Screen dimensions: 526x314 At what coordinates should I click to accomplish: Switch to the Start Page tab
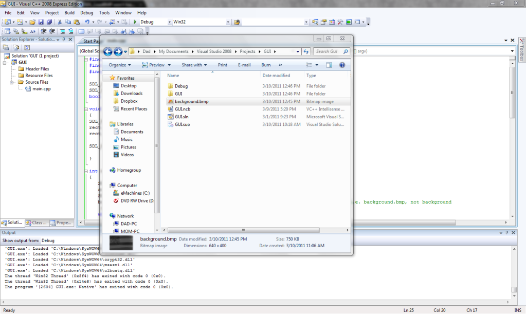tap(91, 41)
